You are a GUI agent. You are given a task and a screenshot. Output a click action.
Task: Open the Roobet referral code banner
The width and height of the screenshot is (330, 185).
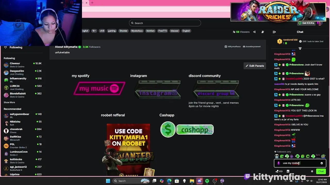128,150
